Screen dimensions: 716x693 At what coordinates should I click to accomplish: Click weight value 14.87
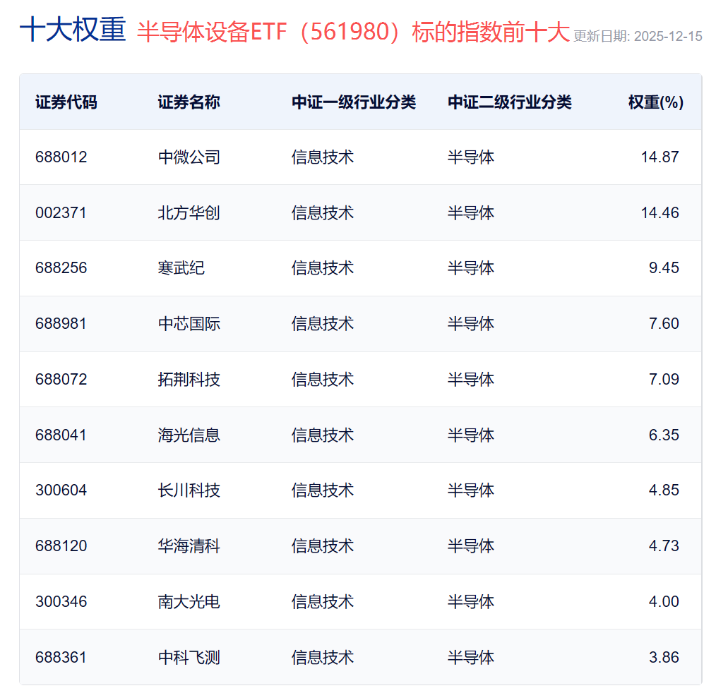(x=660, y=157)
